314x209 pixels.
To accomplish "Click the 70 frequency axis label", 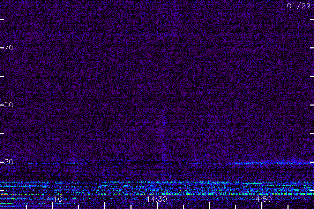I will (x=9, y=48).
